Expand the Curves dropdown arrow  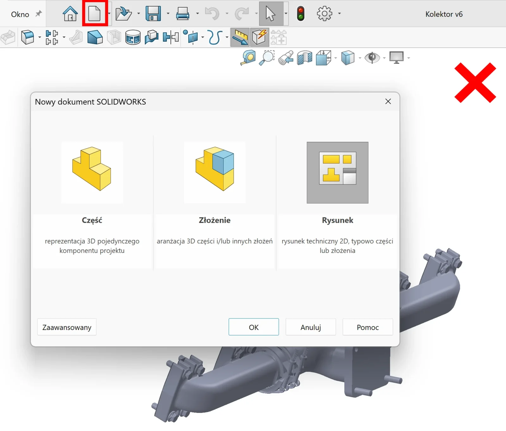[227, 37]
